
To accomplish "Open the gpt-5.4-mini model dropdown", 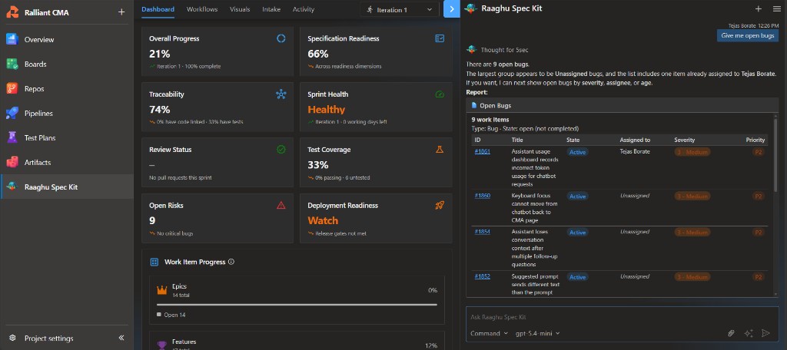I will 537,333.
